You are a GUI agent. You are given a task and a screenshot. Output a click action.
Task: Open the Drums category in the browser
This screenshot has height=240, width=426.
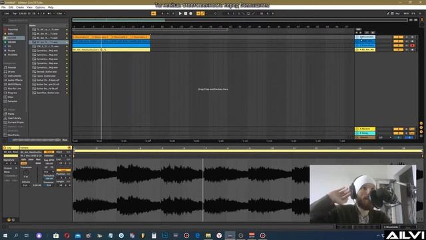[x=11, y=72]
